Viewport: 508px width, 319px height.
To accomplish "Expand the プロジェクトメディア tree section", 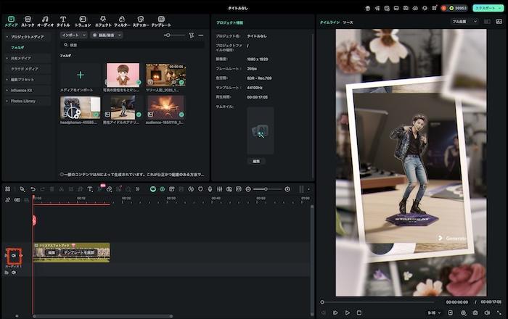I will pos(7,37).
